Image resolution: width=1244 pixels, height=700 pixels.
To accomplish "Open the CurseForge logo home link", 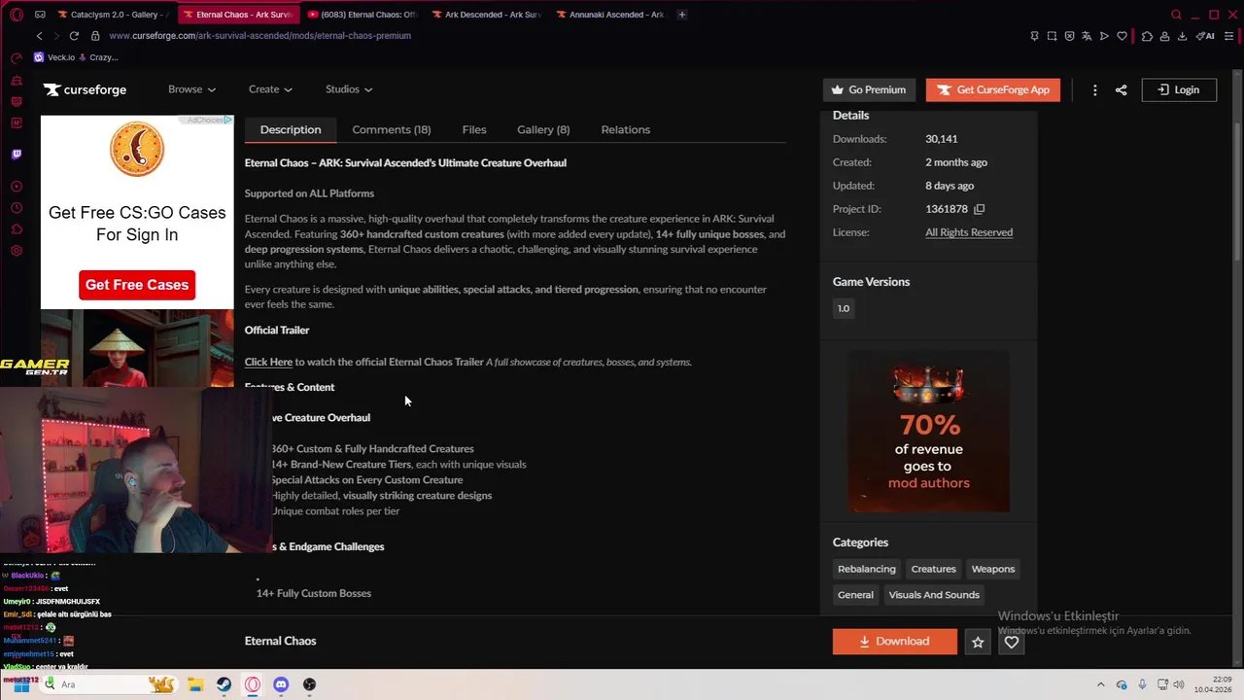I will 85,89.
